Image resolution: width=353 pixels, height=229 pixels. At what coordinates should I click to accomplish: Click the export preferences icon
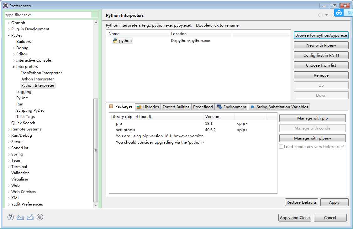coord(30,217)
